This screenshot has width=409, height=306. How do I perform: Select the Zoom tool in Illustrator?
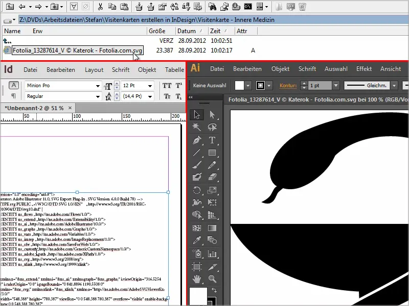pyautogui.click(x=212, y=279)
